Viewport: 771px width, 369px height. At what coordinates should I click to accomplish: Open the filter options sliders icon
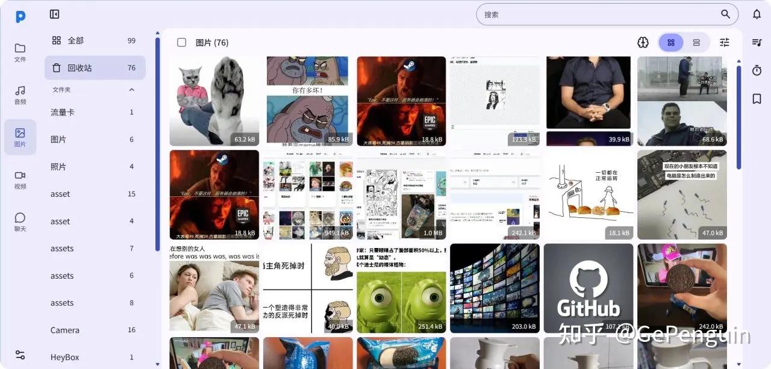click(x=725, y=42)
